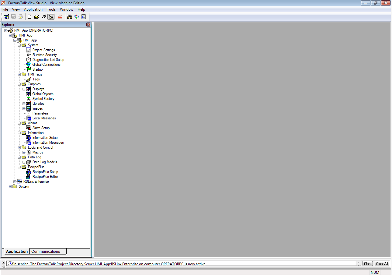Open the Tools menu

point(51,9)
